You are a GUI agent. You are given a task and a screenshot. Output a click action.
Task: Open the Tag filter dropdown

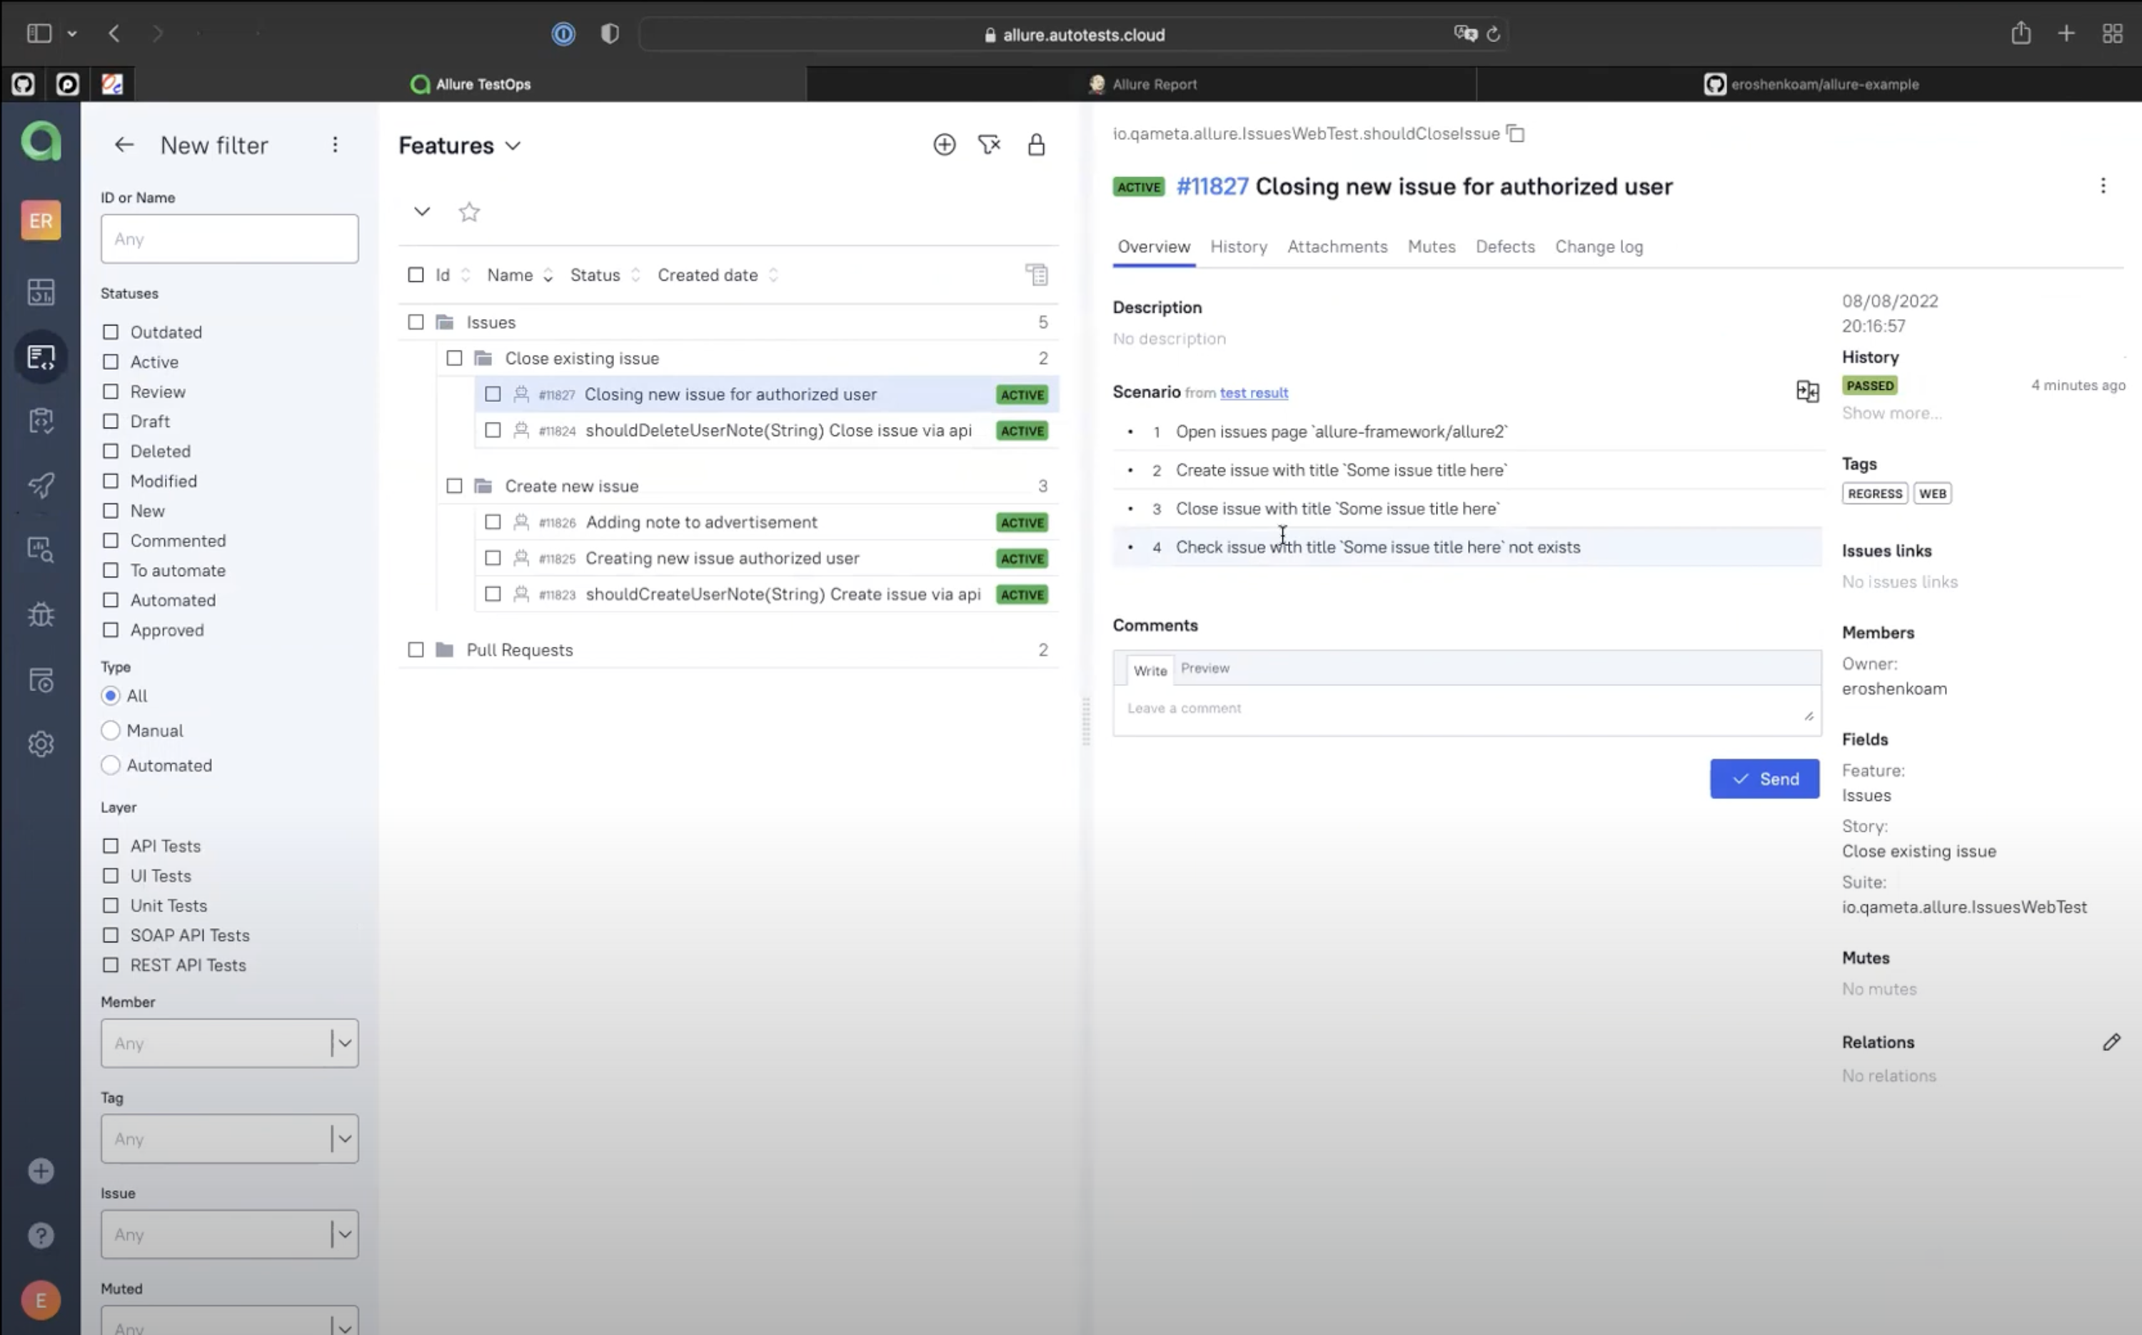(230, 1139)
